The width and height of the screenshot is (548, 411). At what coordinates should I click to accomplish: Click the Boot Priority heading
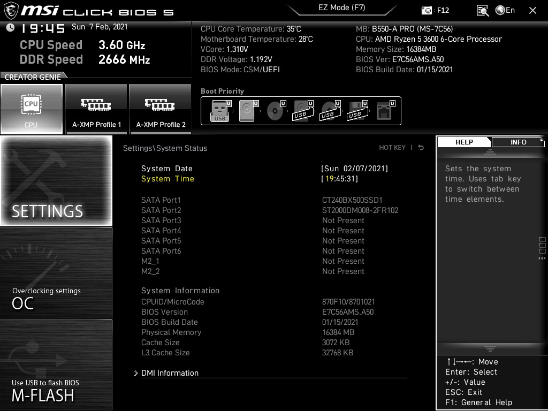click(x=222, y=91)
